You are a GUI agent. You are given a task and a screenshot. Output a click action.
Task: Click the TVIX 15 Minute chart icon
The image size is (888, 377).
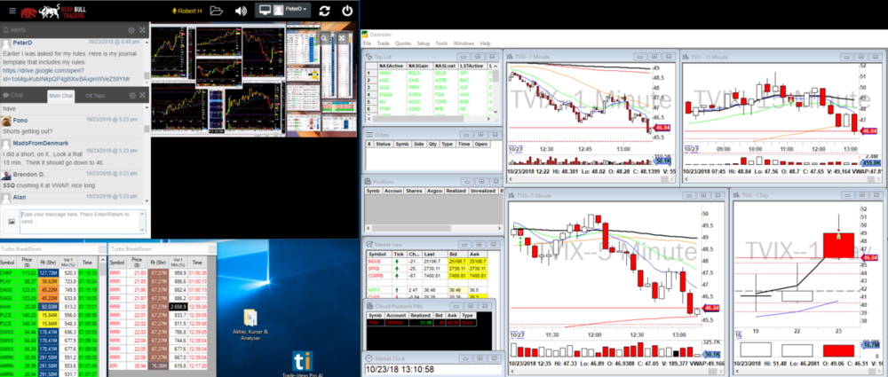[x=688, y=57]
